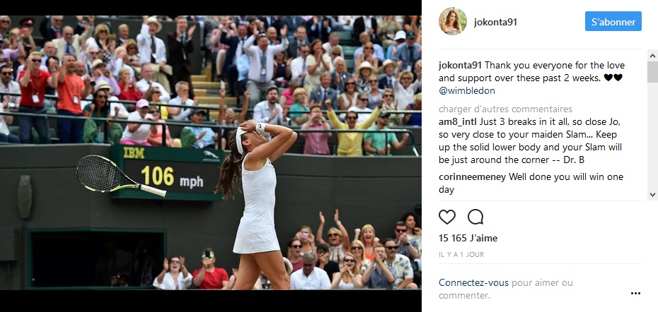This screenshot has height=312, width=658.
Task: Click the IL Y A 1 JOUR timestamp
Action: (x=461, y=254)
